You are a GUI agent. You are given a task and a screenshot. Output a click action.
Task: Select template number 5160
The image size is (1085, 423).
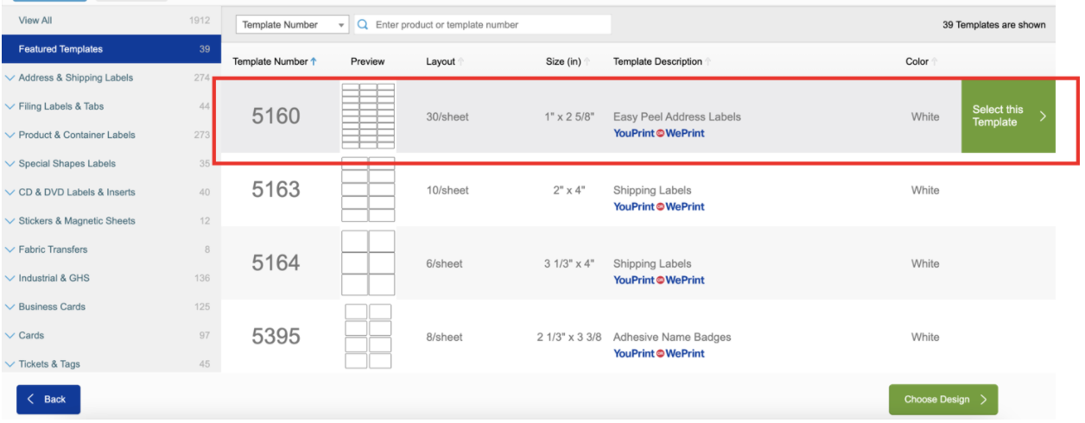click(x=276, y=116)
